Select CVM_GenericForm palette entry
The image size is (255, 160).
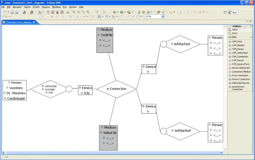(240, 64)
